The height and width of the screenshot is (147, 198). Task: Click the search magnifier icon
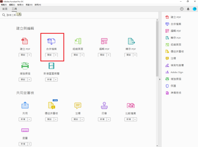tap(4, 15)
